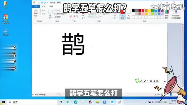
Task: Open the soft keyboard icon on IME bar
Action: (151, 81)
